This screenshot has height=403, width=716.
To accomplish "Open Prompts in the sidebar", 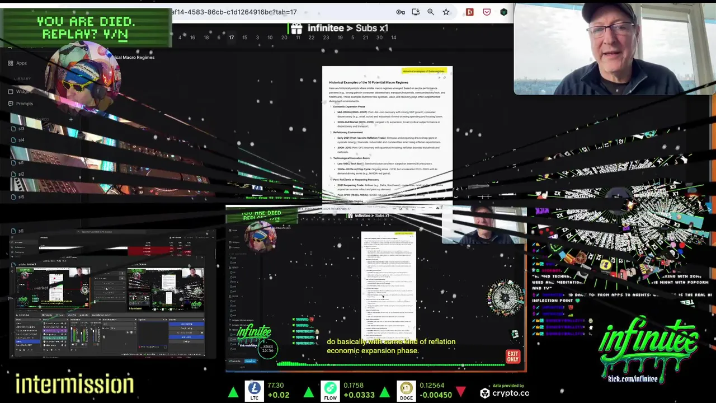I will coord(20,104).
